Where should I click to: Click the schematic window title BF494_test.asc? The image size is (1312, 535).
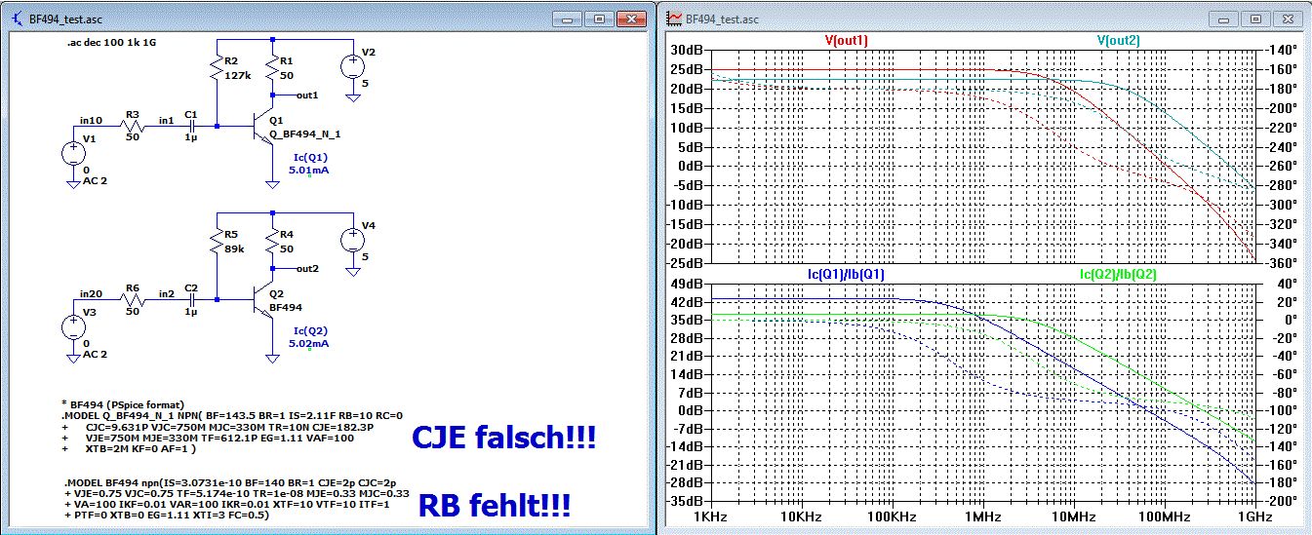point(66,19)
